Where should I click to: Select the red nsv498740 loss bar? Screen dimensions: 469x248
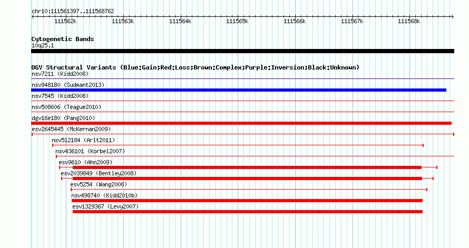click(247, 201)
